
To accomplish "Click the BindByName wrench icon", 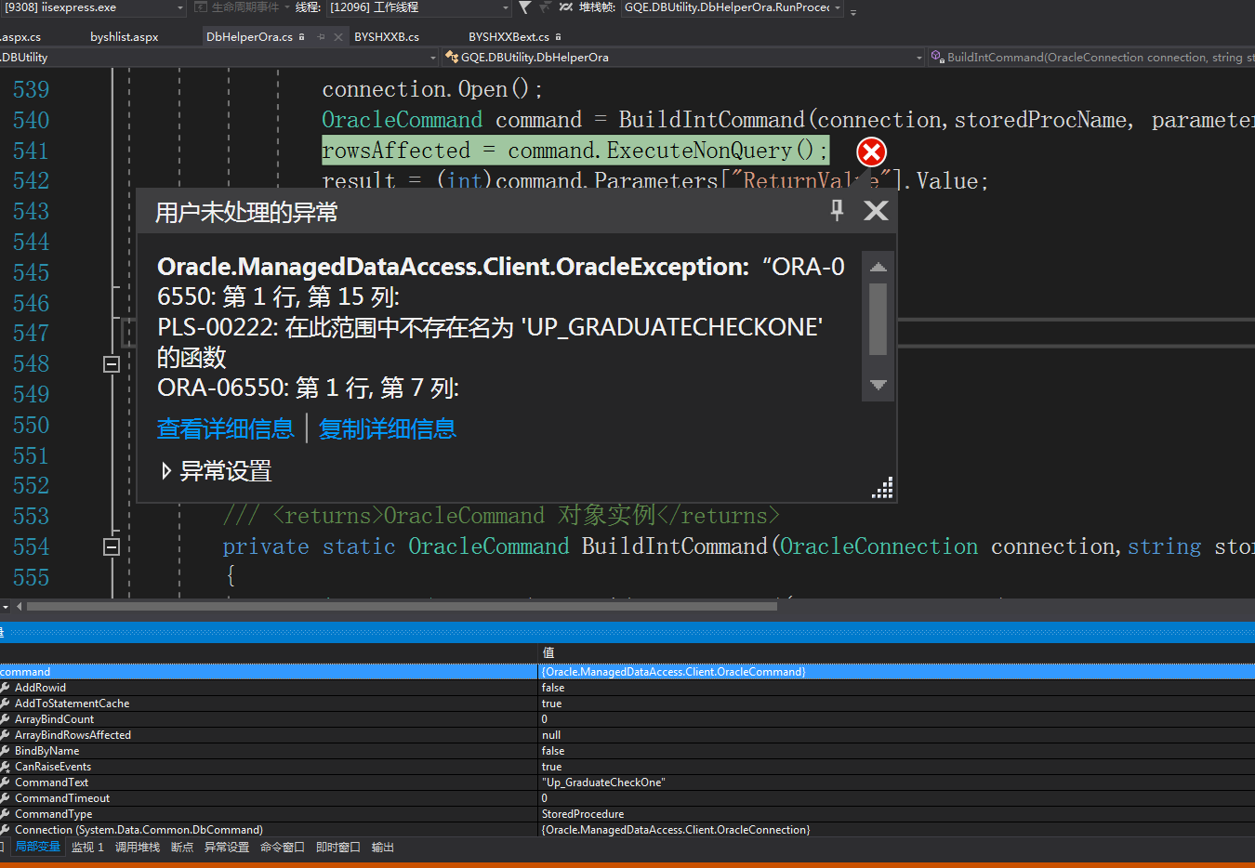I will [x=6, y=751].
